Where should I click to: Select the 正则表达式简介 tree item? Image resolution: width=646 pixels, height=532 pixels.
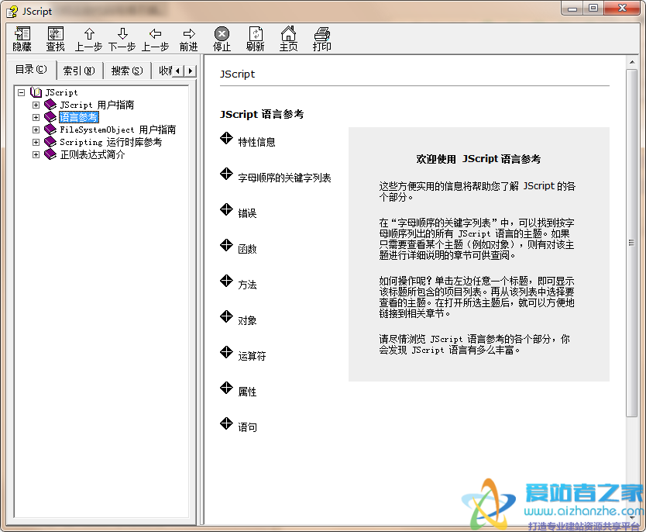tap(92, 154)
